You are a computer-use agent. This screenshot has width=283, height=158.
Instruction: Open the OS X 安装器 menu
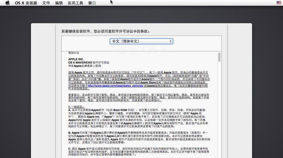click(x=26, y=3)
